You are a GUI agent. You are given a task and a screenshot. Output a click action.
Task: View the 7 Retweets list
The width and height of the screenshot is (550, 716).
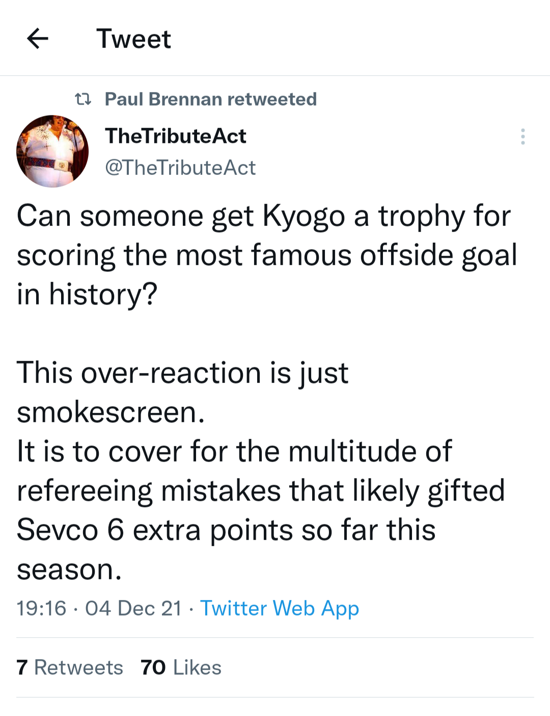tap(70, 668)
